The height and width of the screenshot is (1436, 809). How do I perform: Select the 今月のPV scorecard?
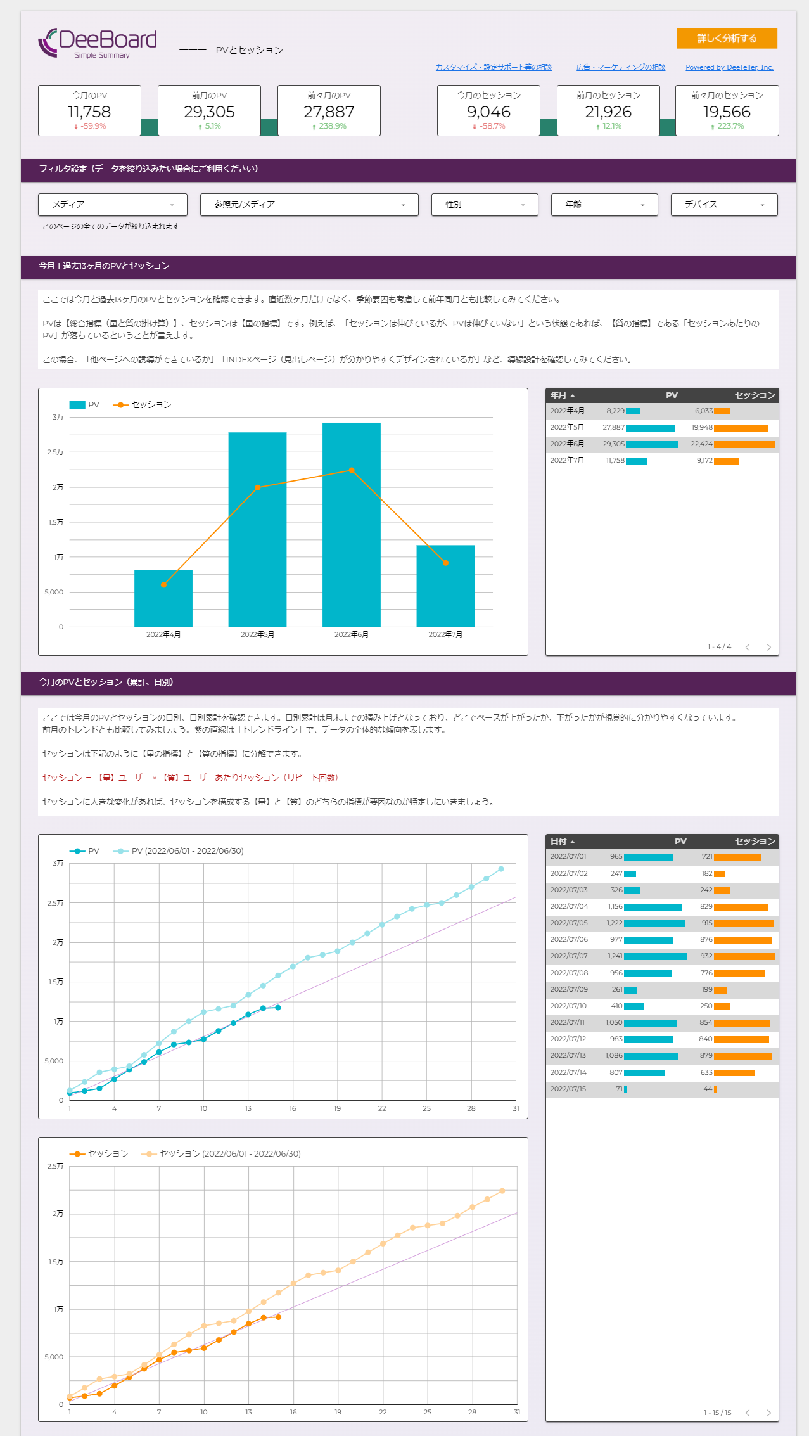89,110
